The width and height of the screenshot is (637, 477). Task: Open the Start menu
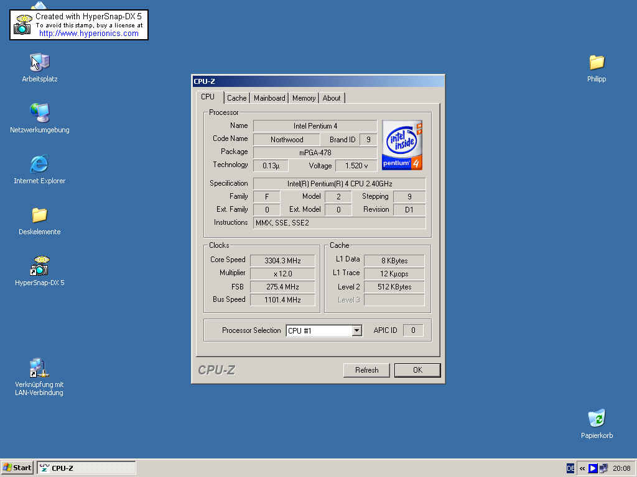(17, 468)
